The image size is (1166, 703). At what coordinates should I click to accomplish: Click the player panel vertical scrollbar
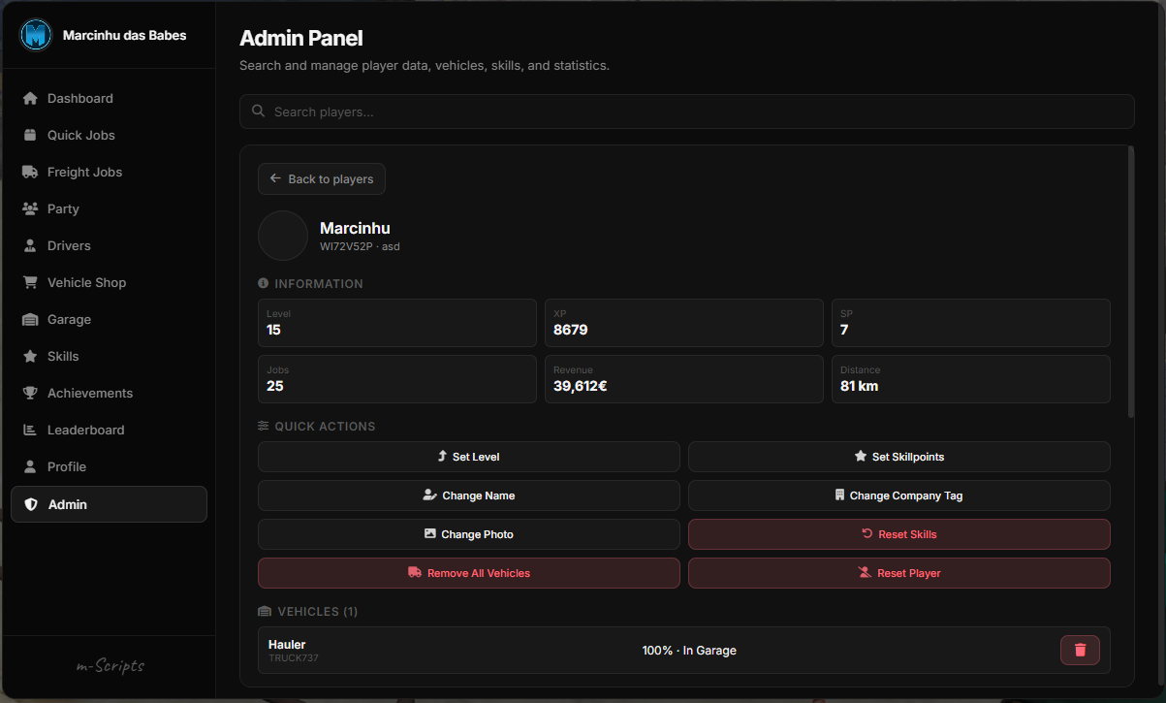click(x=1130, y=282)
